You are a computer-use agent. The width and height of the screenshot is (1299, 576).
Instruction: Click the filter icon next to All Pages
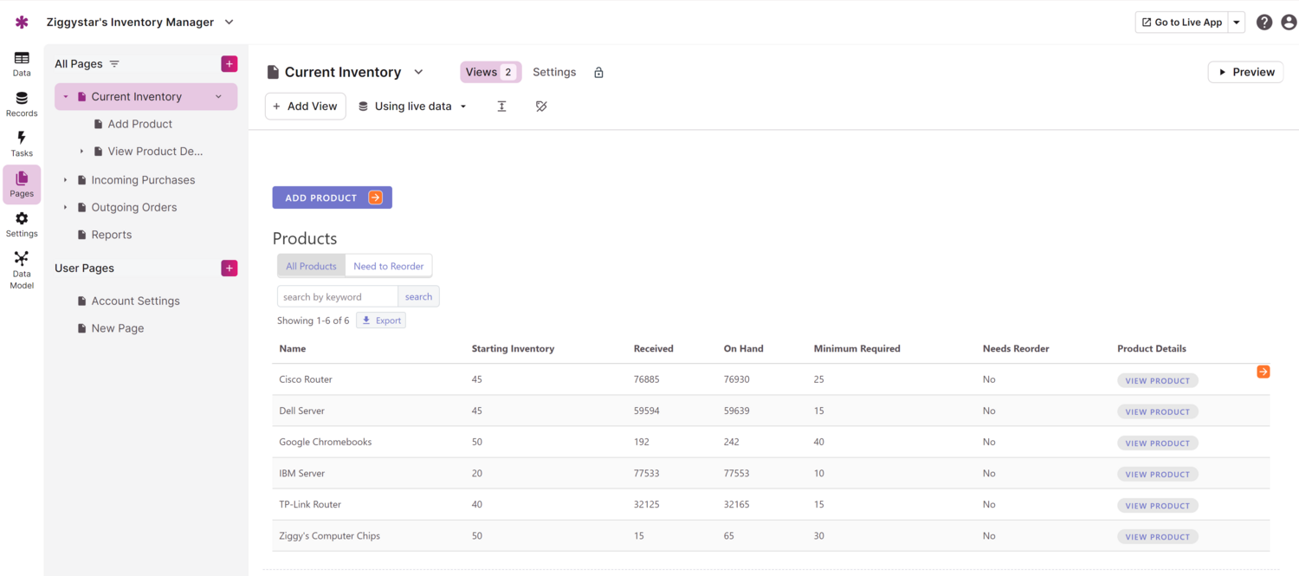pyautogui.click(x=114, y=64)
